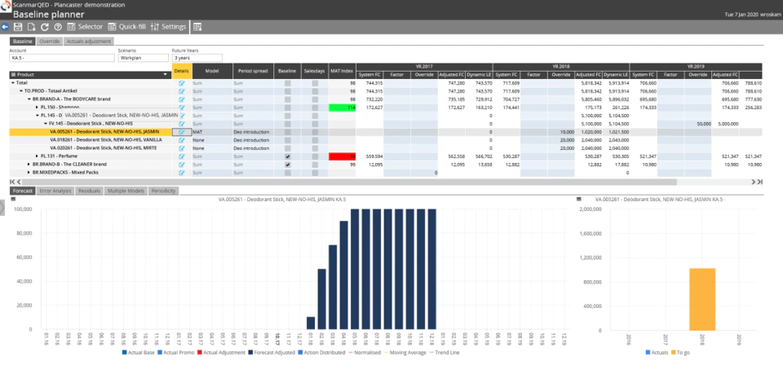Screen dimensions: 783x369
Task: Open help via the question mark icon
Action: [58, 27]
